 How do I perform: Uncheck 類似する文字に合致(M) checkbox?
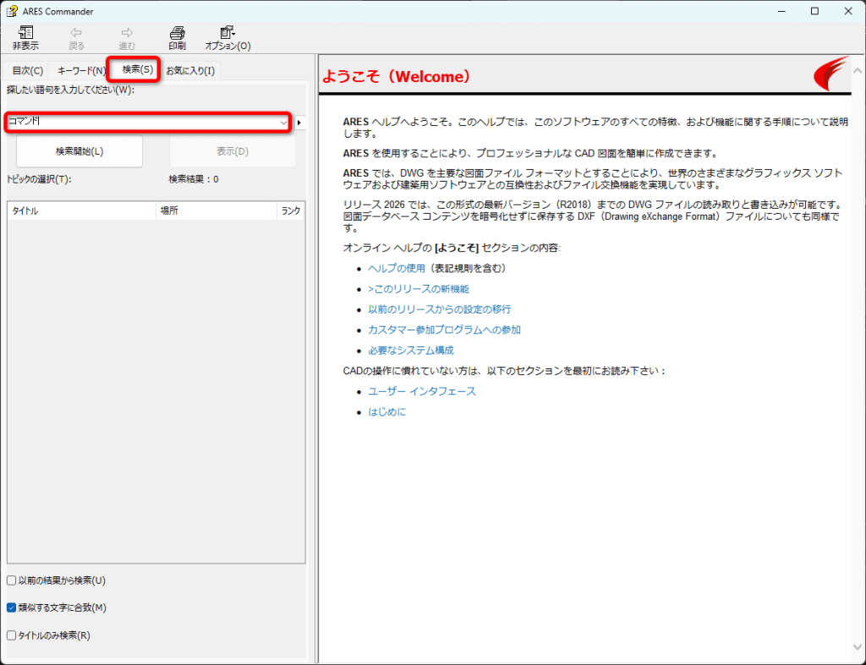click(11, 608)
